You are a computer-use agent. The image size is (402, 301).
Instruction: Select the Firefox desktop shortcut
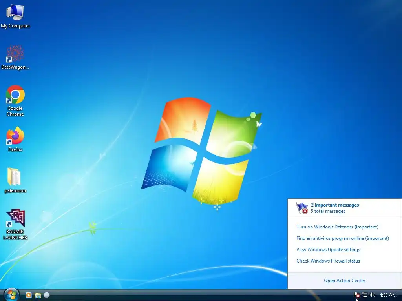pos(15,139)
